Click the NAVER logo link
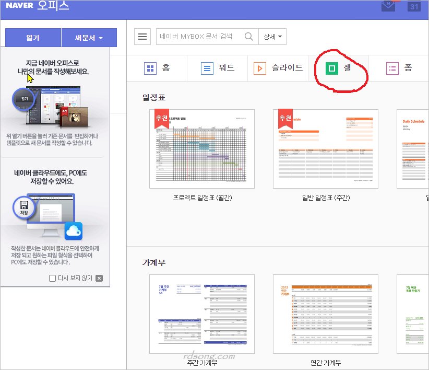This screenshot has height=370, width=429. coord(19,6)
